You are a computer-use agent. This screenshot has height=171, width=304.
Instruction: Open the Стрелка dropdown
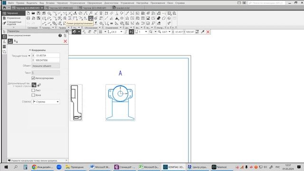(46, 102)
